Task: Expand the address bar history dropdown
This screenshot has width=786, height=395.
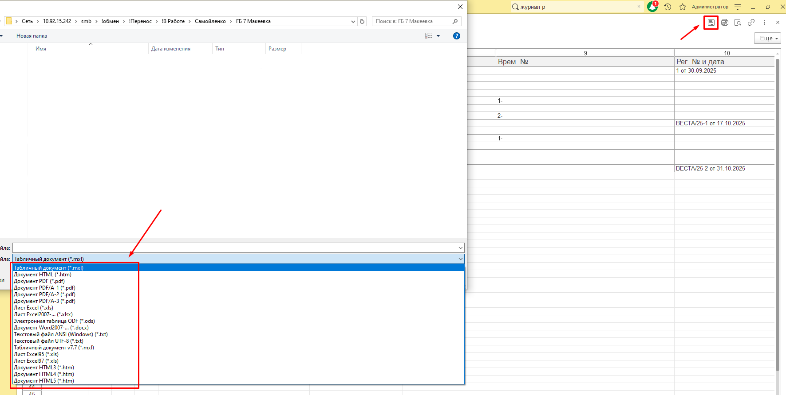Action: 353,21
